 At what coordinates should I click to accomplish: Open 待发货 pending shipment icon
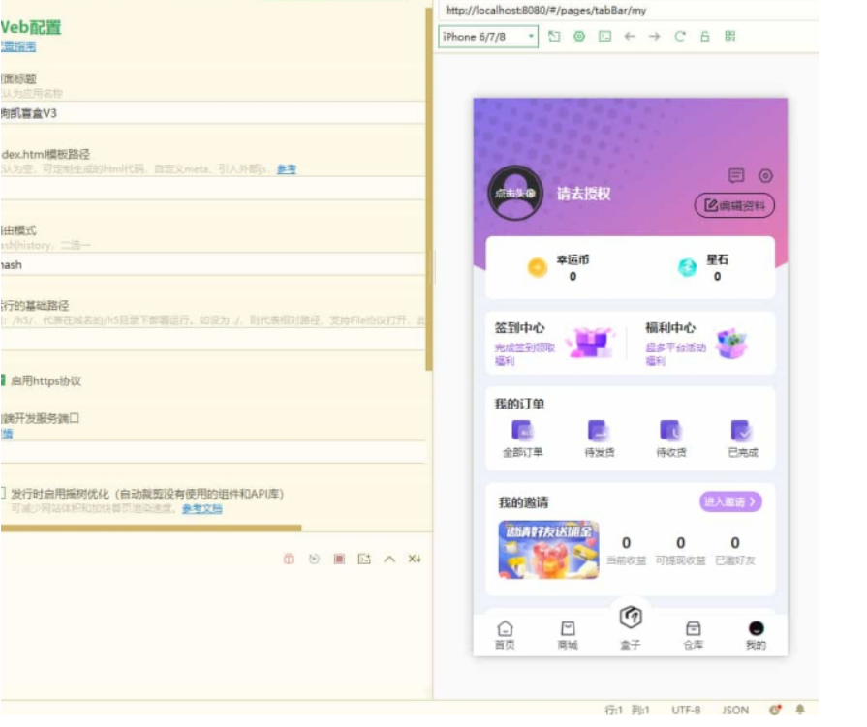[599, 431]
